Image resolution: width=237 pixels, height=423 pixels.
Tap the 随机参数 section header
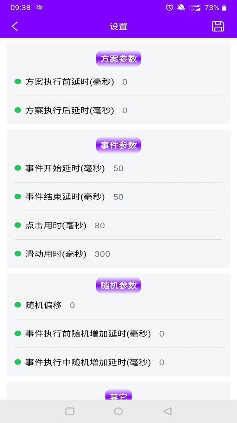click(x=118, y=286)
